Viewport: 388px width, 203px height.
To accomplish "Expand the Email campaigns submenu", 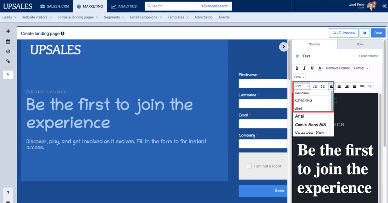I will [146, 17].
